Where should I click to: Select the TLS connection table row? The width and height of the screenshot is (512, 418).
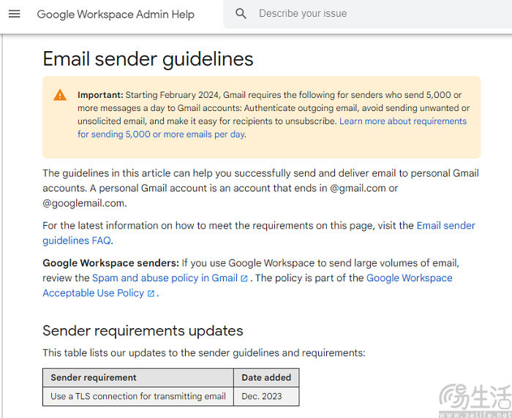point(170,396)
